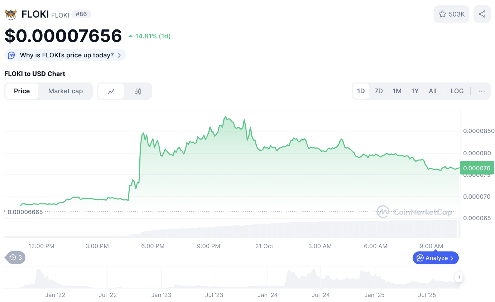Click the FLOKI coin logo
The height and width of the screenshot is (302, 495).
(11, 14)
